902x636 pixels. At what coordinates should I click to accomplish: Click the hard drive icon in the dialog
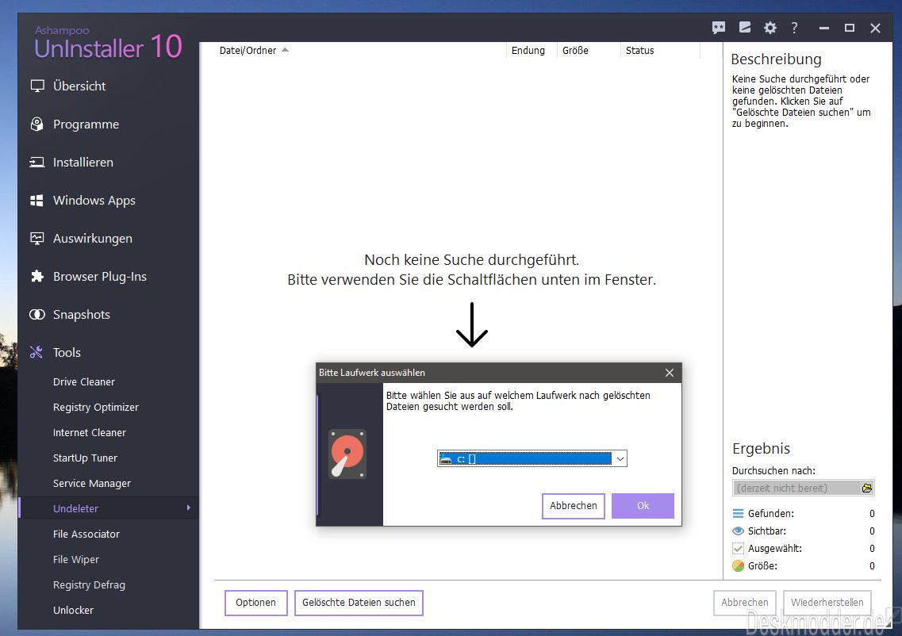pyautogui.click(x=347, y=454)
